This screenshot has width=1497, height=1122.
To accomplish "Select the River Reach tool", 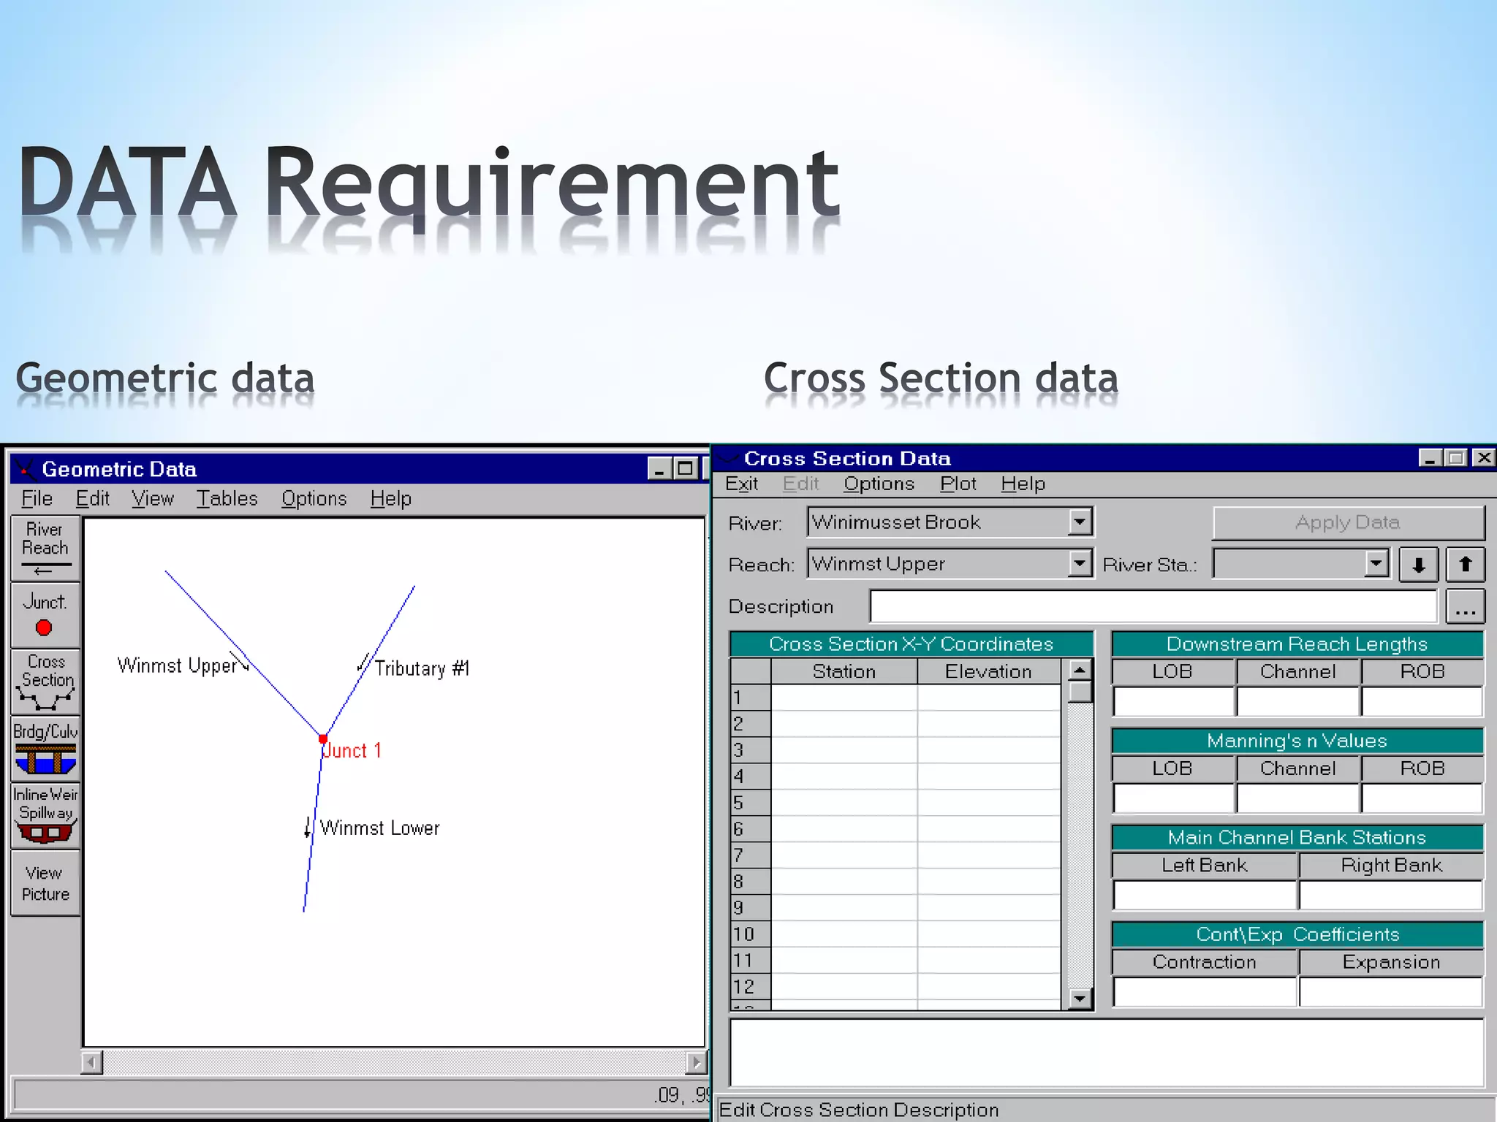I will tap(45, 548).
